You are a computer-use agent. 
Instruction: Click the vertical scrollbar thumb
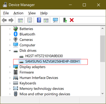click(103, 49)
